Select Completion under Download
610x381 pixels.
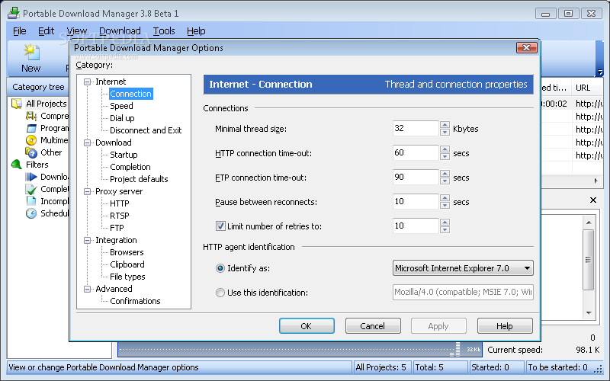pyautogui.click(x=130, y=167)
